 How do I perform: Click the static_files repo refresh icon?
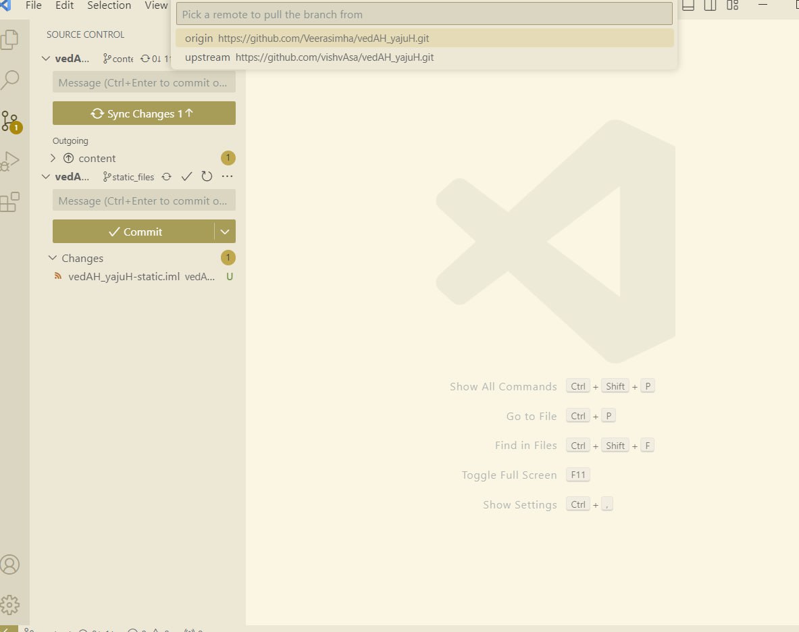207,177
